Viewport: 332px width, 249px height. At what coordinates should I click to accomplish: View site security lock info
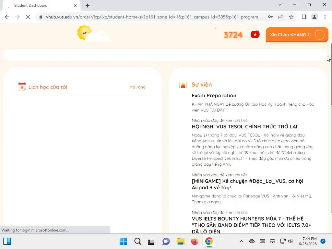click(x=41, y=17)
